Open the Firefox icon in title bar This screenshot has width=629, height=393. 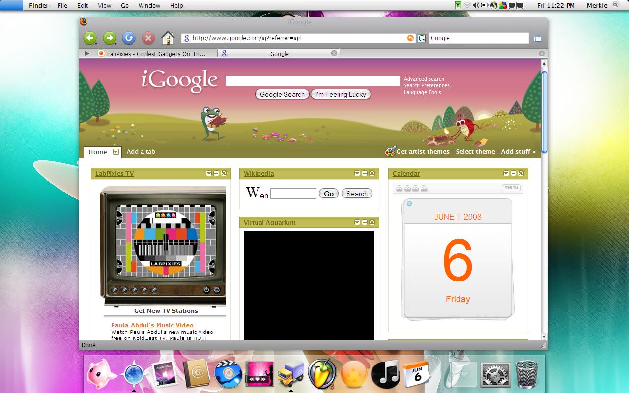84,21
